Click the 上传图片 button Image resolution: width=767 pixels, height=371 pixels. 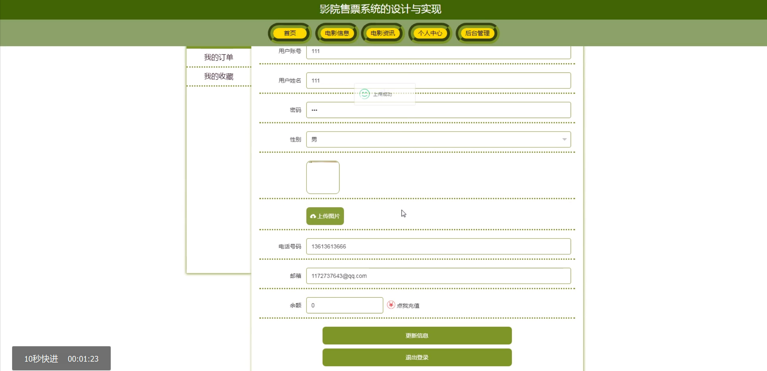[x=325, y=216]
